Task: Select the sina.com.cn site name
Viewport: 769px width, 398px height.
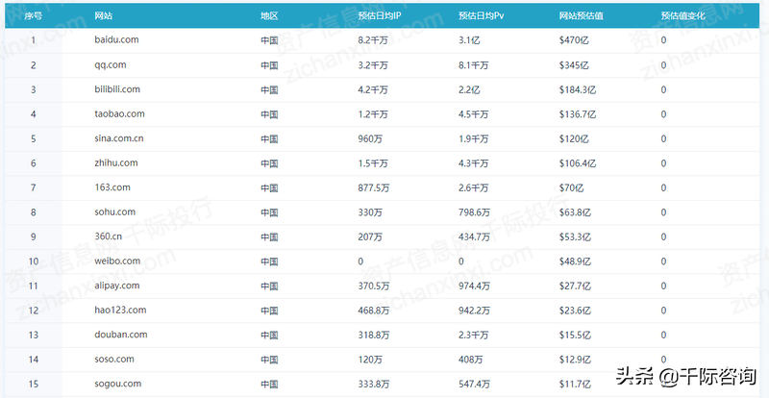Action: pyautogui.click(x=119, y=138)
